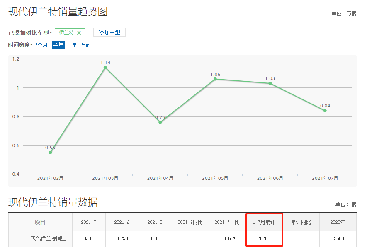
Task: Click the cell value 10587
Action: 155,238
